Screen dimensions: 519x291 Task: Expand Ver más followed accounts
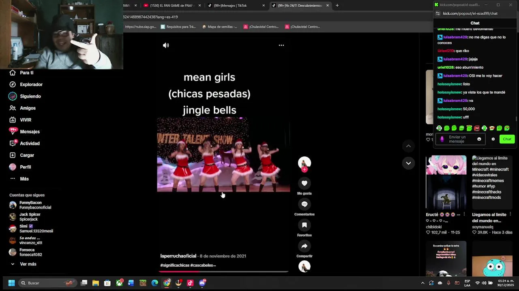[x=28, y=264]
